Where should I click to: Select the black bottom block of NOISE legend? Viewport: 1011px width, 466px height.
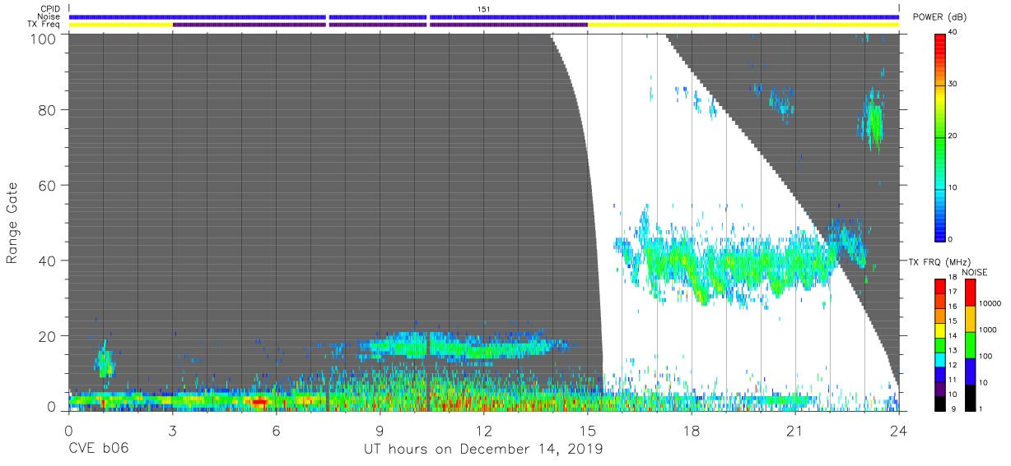pos(971,398)
